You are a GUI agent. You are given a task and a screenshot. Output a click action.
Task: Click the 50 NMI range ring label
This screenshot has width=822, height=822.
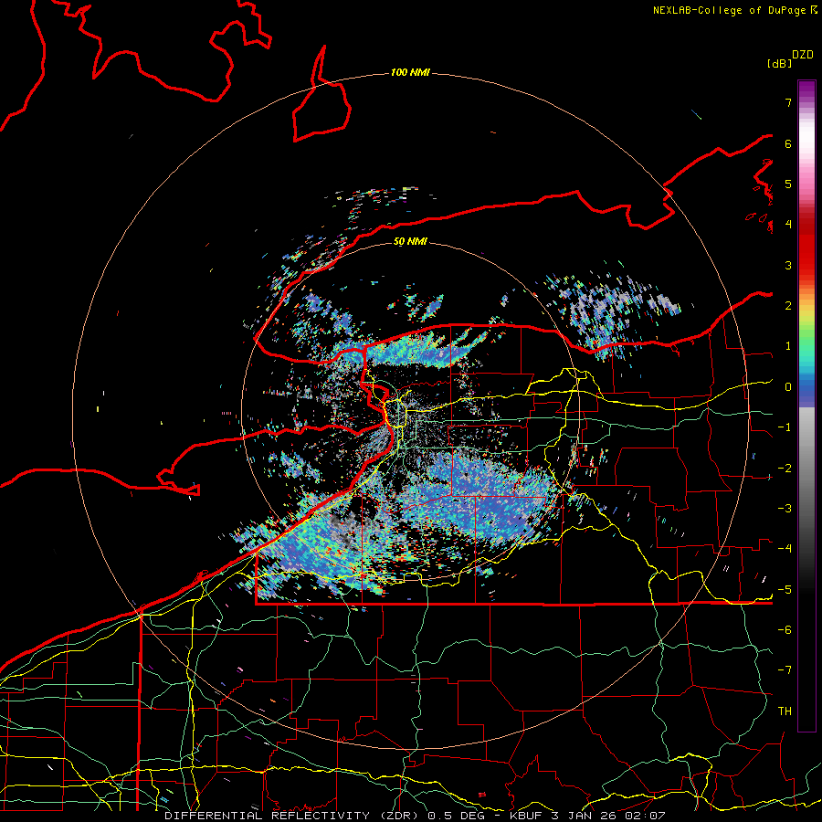click(x=410, y=241)
